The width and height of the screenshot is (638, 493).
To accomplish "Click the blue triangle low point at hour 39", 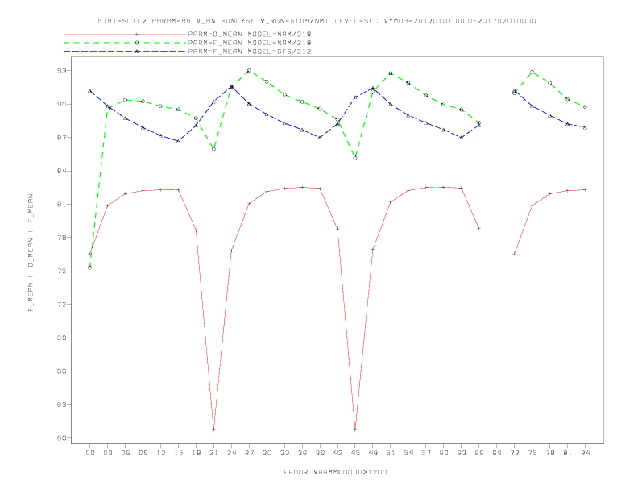I will [x=320, y=138].
